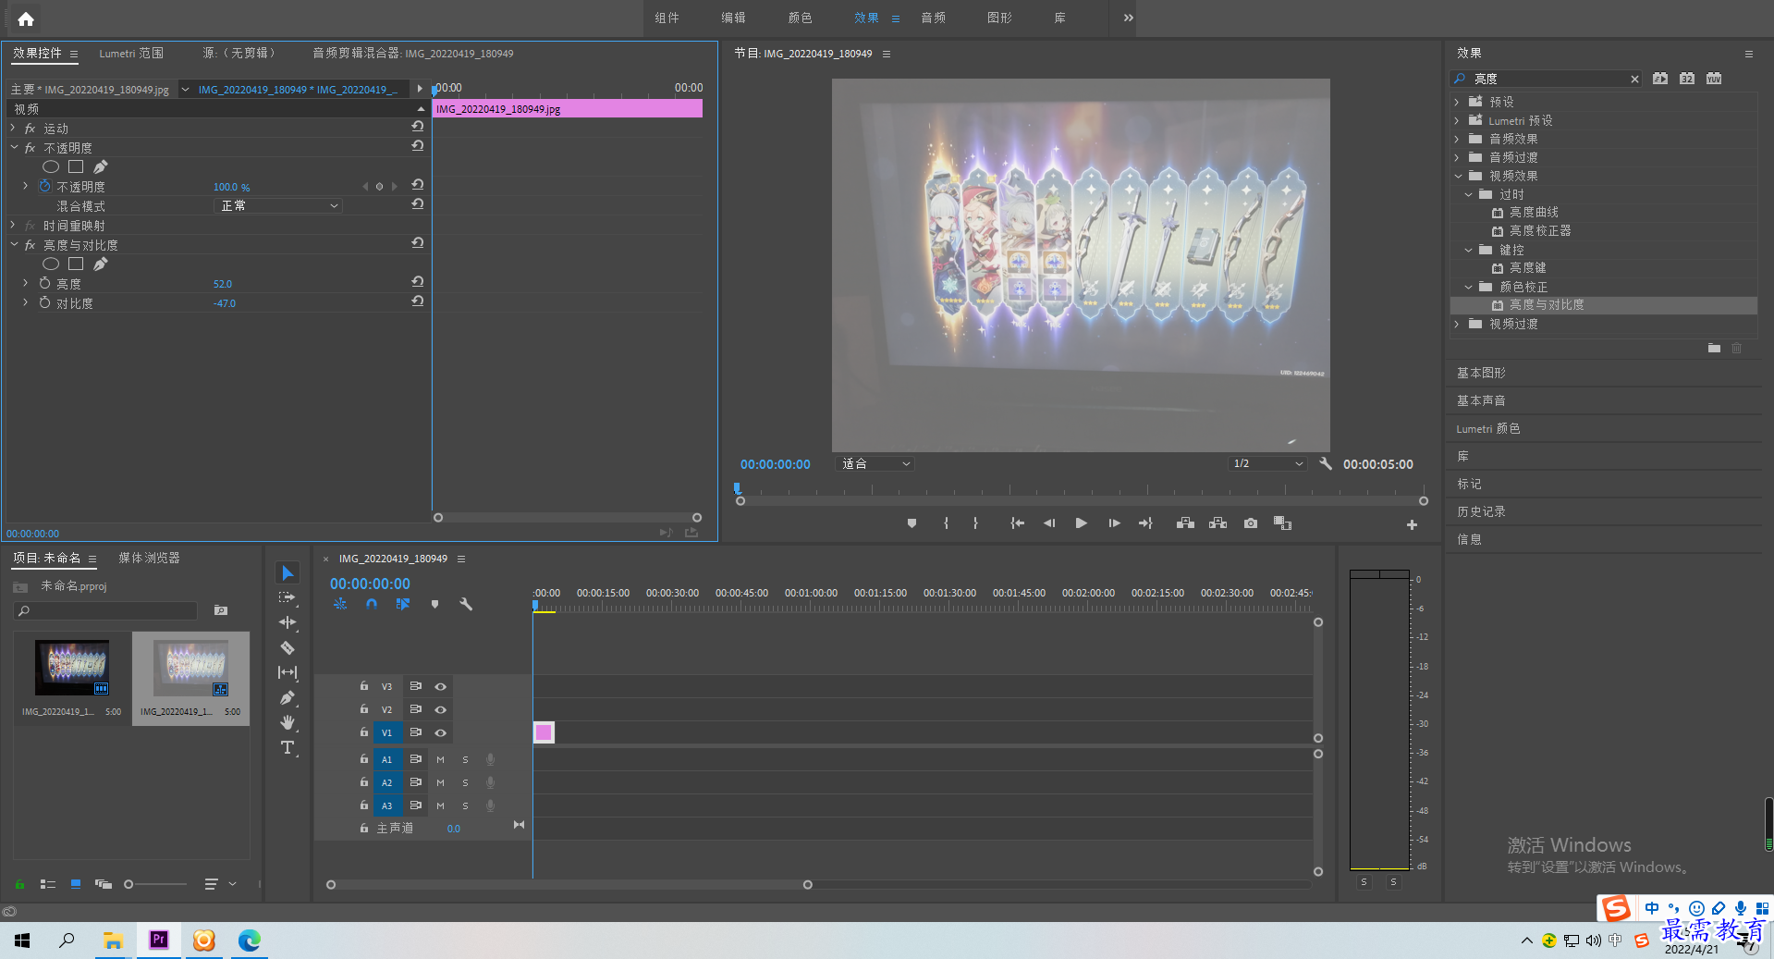Toggle the 亮度与对比度 fx effect
1774x959 pixels.
31,245
